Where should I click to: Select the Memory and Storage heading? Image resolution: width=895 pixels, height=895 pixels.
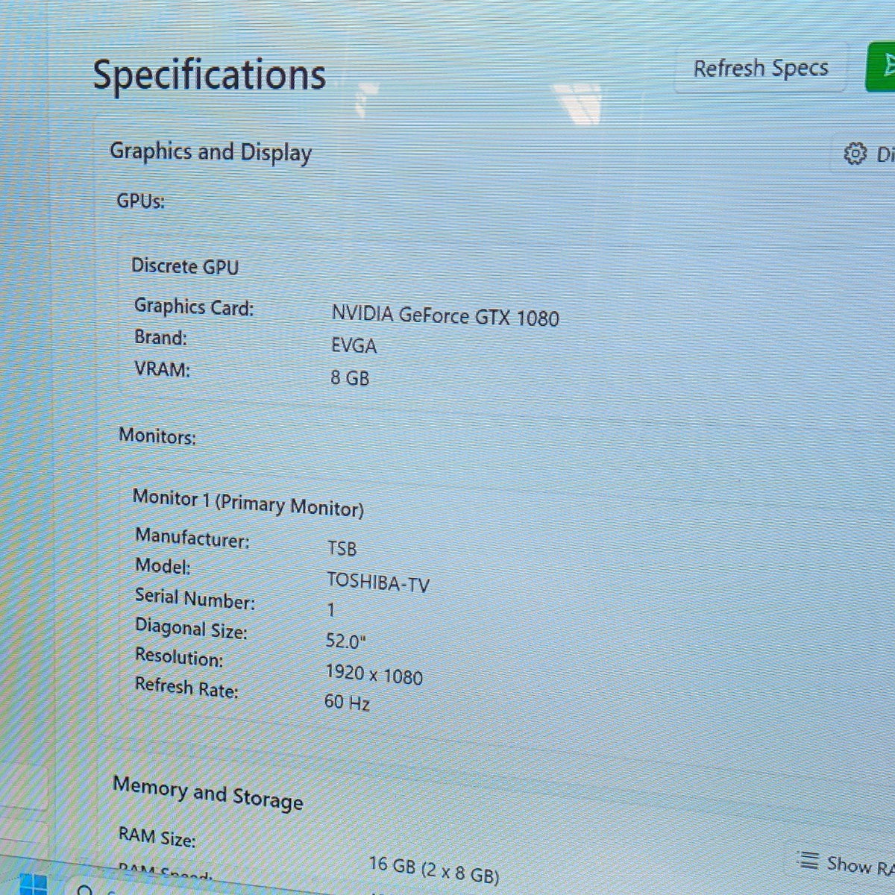click(208, 793)
